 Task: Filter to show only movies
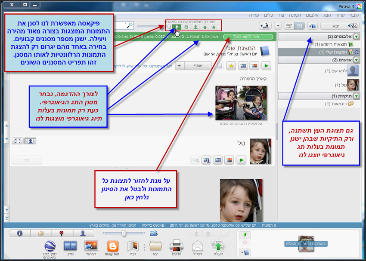coord(186,27)
